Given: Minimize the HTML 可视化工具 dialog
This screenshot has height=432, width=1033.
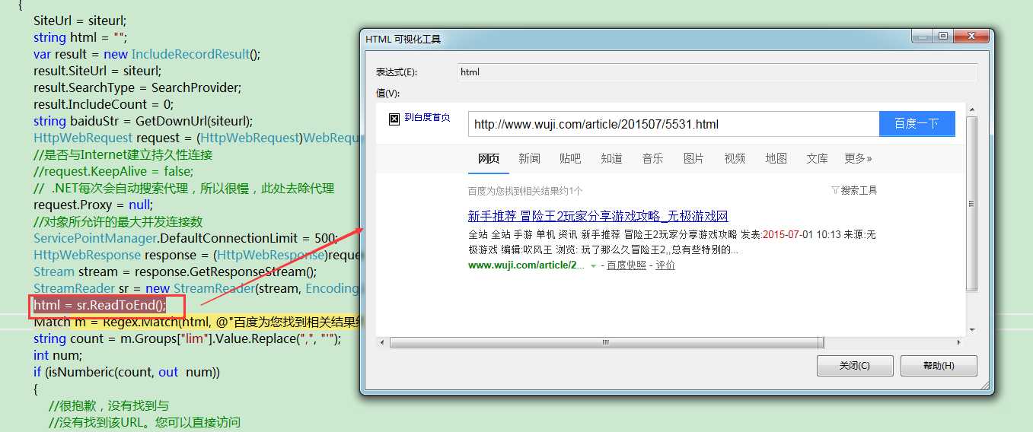Looking at the screenshot, I should click(923, 36).
